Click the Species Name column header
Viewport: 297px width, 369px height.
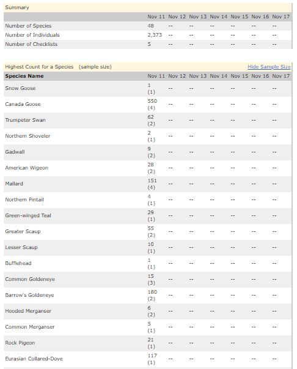(x=24, y=76)
